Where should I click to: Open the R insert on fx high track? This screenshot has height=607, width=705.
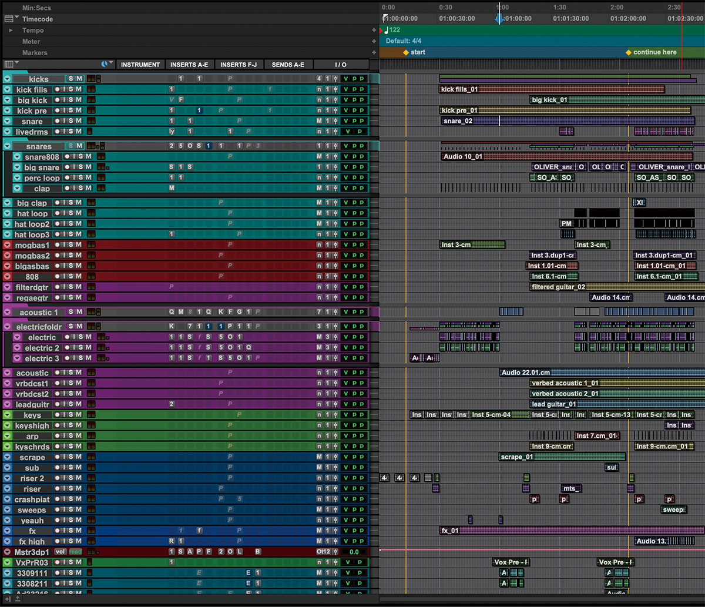click(x=172, y=541)
